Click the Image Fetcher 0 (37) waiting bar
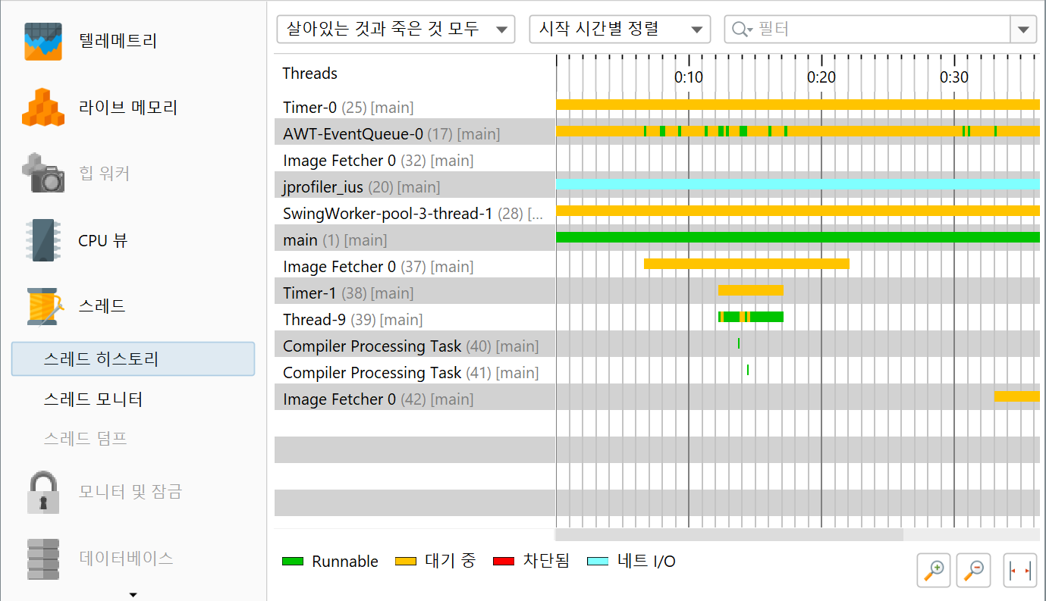This screenshot has height=601, width=1046. [746, 264]
